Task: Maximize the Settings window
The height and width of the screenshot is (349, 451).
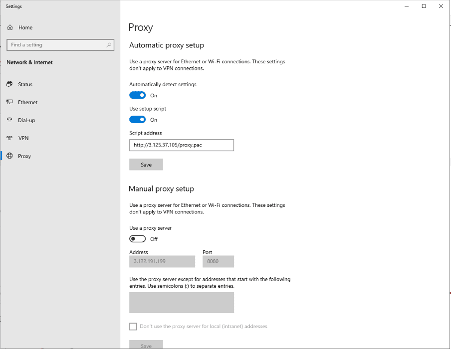Action: (424, 6)
